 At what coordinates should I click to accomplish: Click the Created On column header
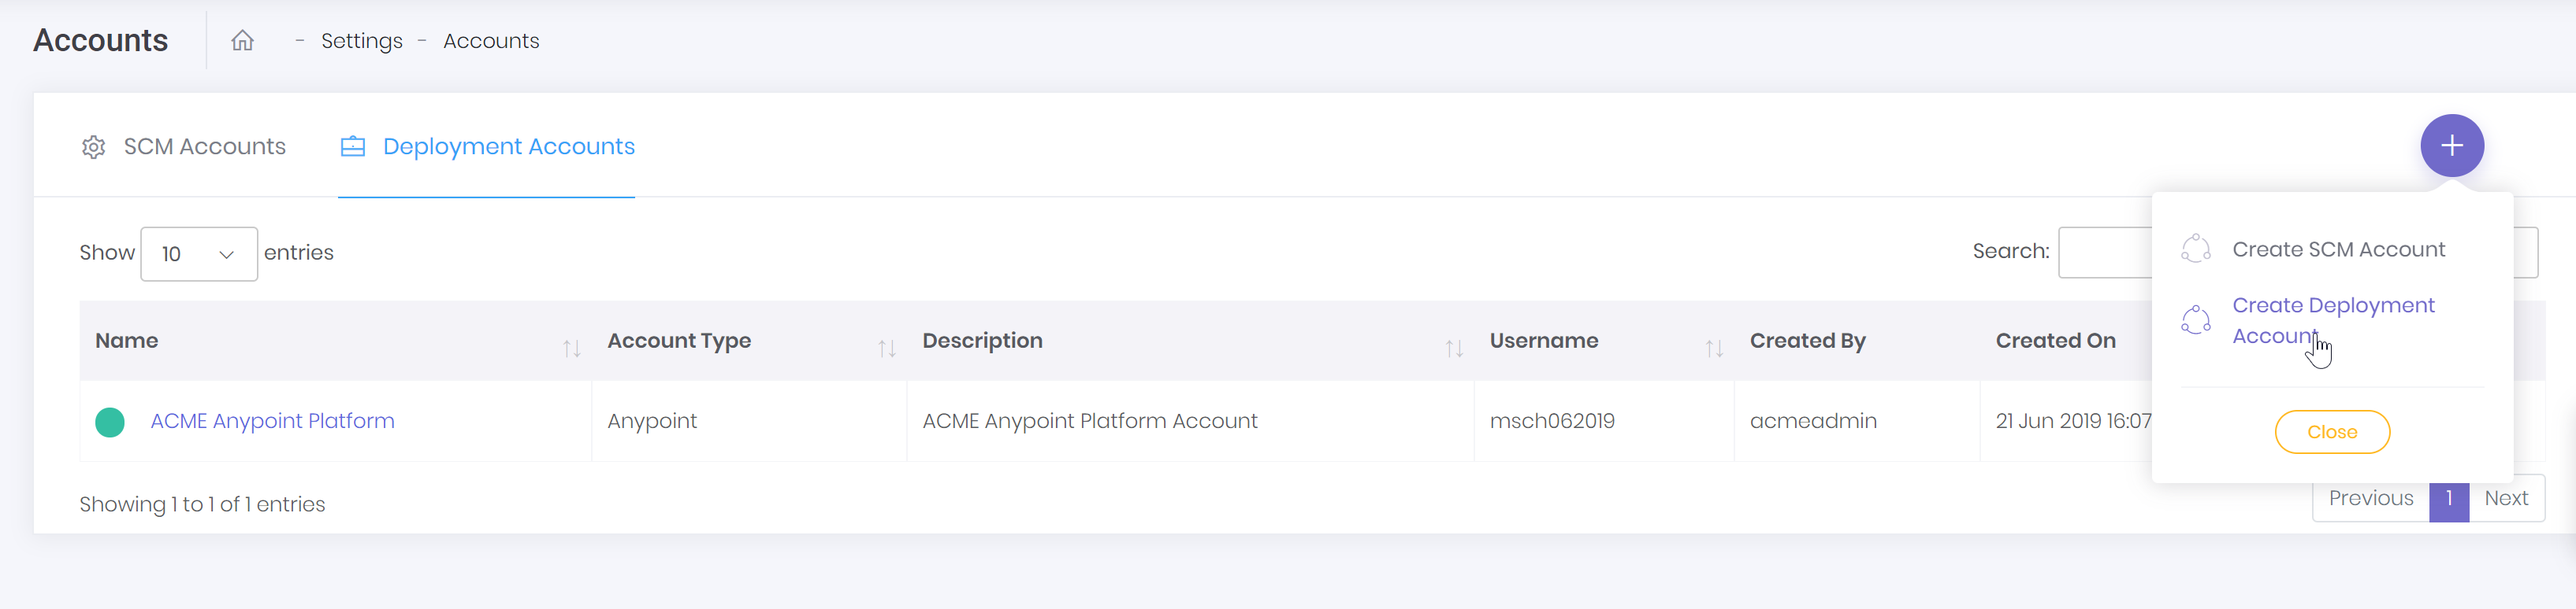click(x=2055, y=341)
